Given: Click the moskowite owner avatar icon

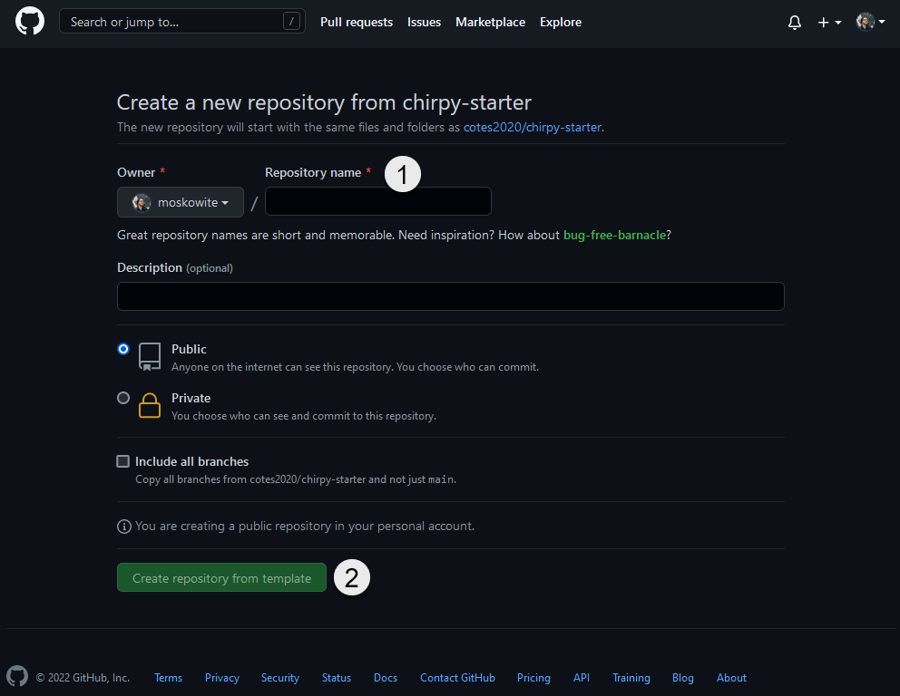Looking at the screenshot, I should 142,202.
